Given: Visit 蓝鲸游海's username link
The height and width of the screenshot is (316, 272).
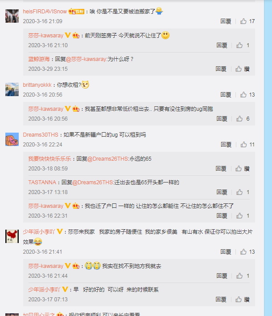Looking at the screenshot, I should point(39,59).
